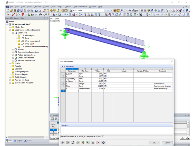Toggle show loads button in toolbar
Screen dimensions: 195x146
(115, 11)
